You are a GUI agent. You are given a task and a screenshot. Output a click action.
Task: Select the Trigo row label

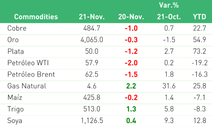[x=16, y=109]
